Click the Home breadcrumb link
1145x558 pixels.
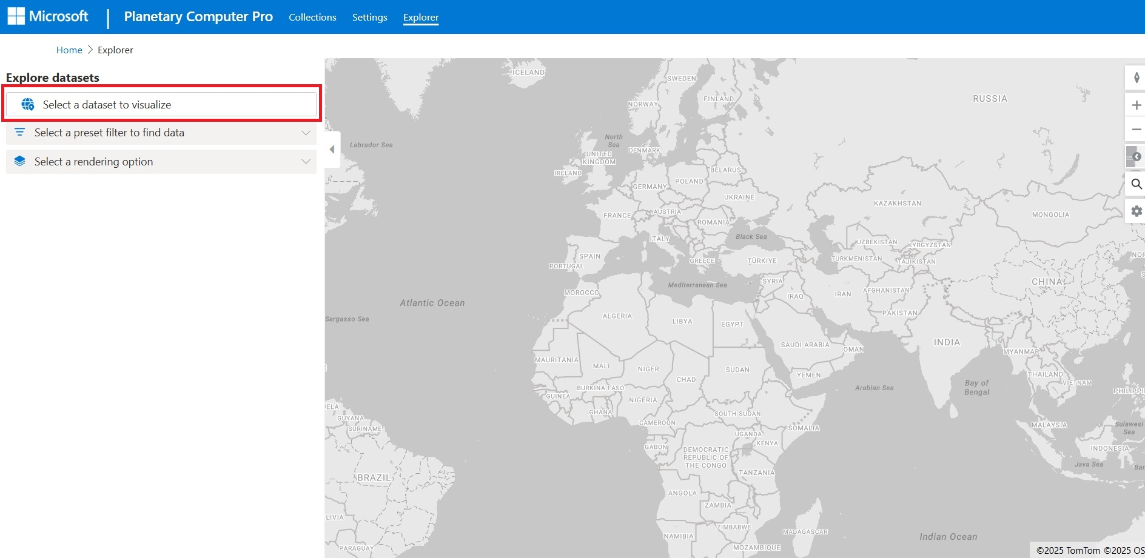(69, 50)
